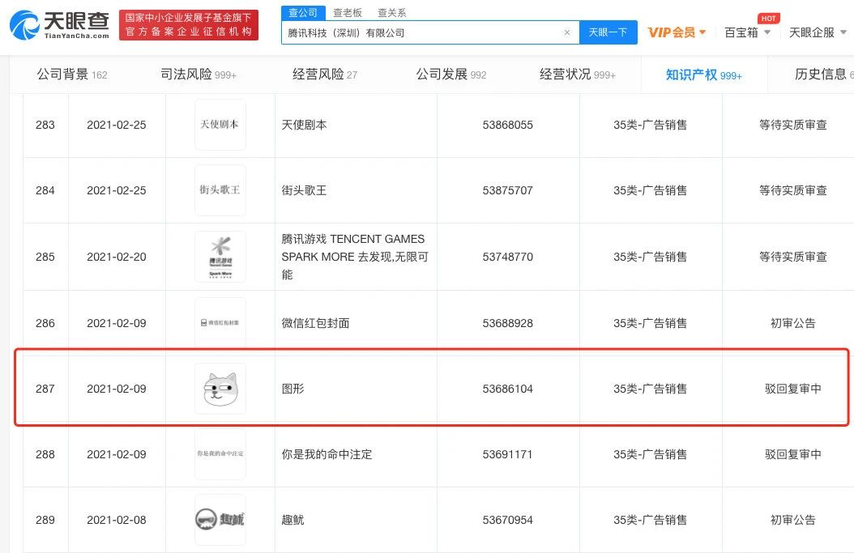854x553 pixels.
Task: Select registration number 53868055
Action: (507, 125)
